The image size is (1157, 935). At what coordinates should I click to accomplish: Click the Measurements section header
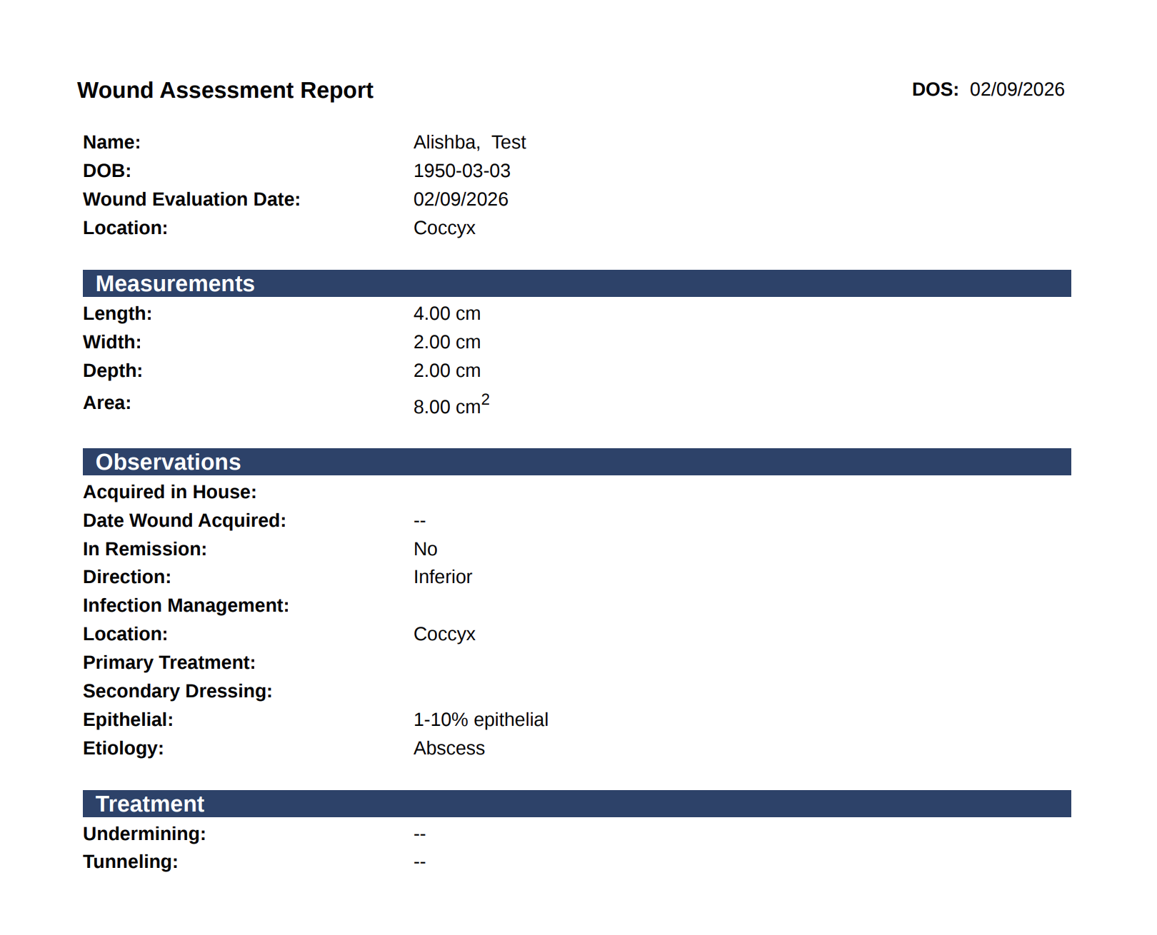coord(577,283)
